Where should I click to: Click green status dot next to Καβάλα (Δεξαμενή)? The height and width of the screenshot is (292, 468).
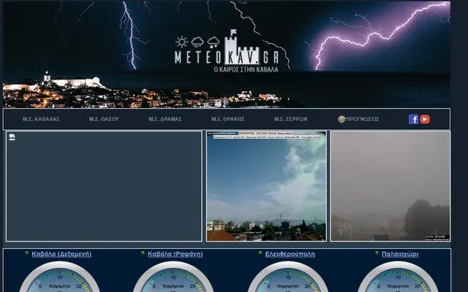27,253
